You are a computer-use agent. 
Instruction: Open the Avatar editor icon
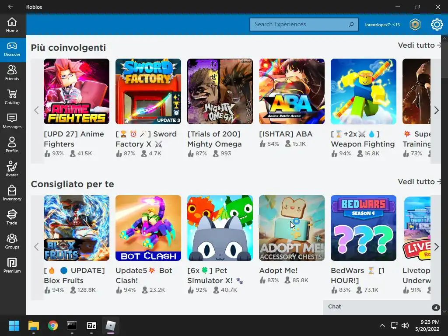coord(12,169)
